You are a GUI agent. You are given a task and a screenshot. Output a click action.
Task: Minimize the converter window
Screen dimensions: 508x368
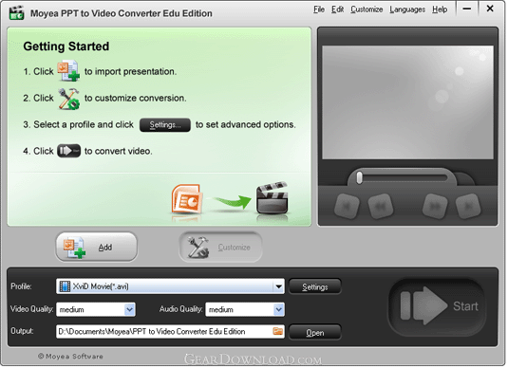(467, 9)
